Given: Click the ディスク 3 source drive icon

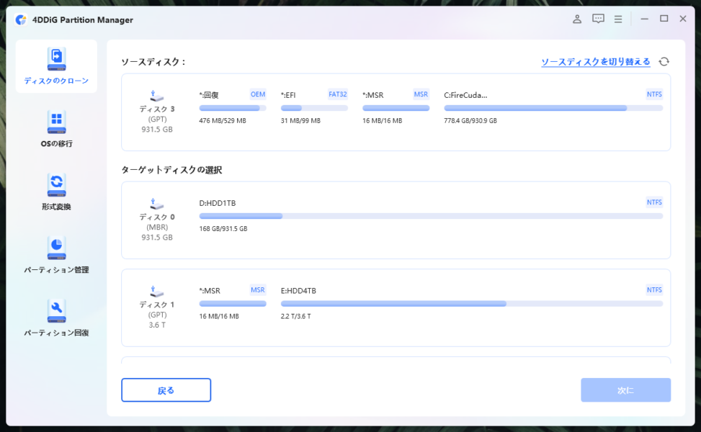Looking at the screenshot, I should pos(157,96).
